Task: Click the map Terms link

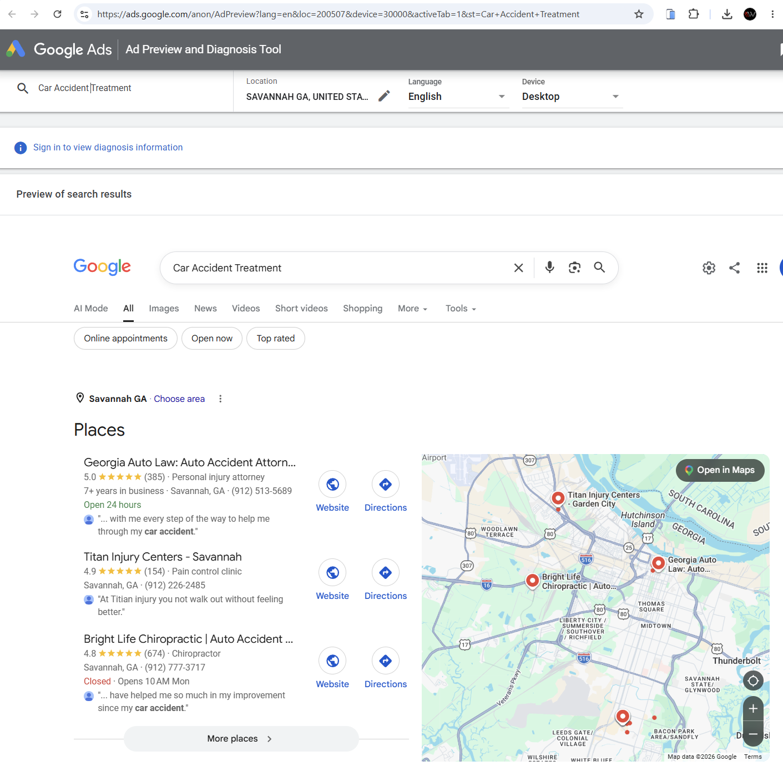Action: tap(753, 757)
